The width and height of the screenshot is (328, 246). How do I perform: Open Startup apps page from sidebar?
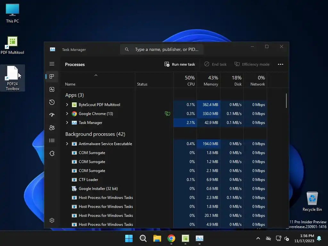point(52,115)
